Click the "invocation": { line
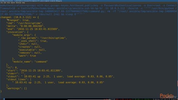 [17, 32]
